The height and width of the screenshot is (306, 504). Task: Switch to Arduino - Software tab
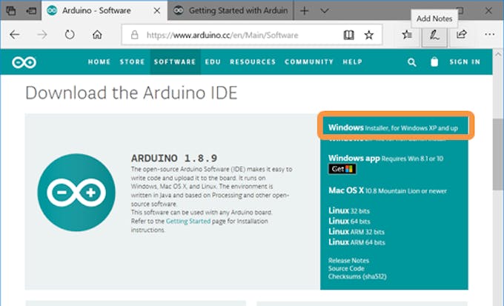pyautogui.click(x=105, y=10)
